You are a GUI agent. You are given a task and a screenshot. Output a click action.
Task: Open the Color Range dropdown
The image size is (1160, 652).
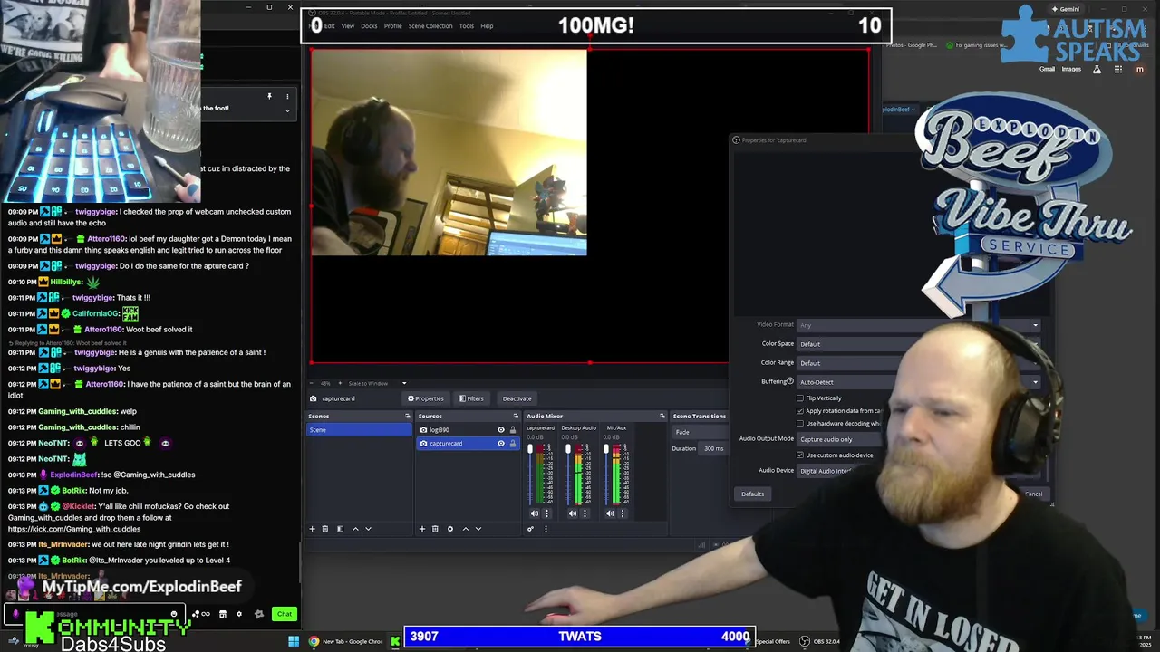tap(918, 363)
